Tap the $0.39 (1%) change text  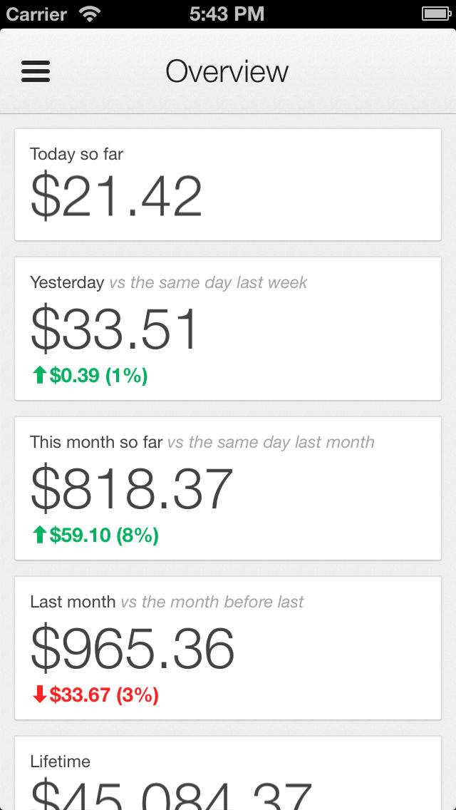[98, 376]
